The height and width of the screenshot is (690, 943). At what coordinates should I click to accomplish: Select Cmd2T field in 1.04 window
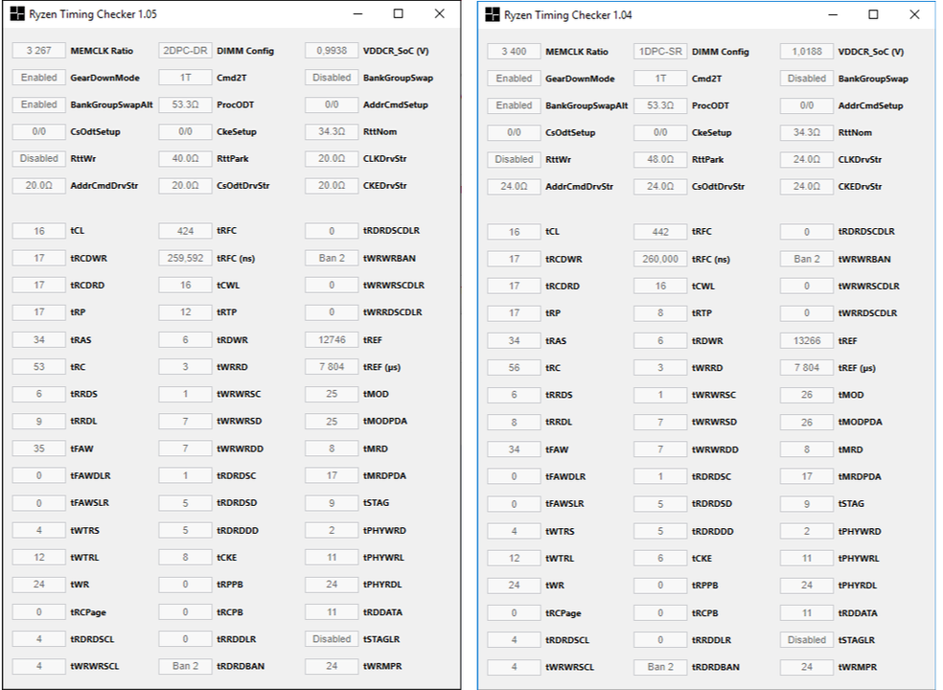(x=660, y=79)
